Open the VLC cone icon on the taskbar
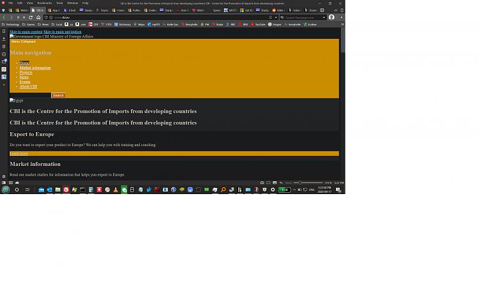The width and height of the screenshot is (479, 293). coord(116,190)
